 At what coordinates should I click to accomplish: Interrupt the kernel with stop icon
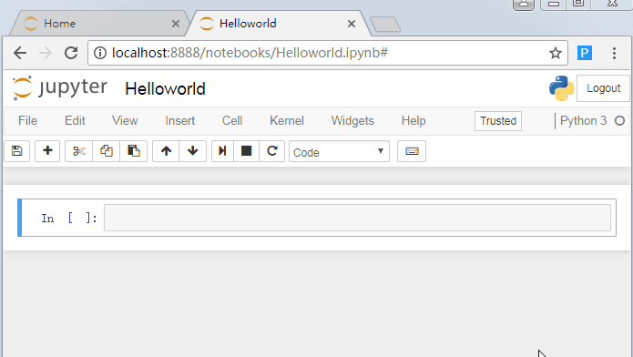246,151
